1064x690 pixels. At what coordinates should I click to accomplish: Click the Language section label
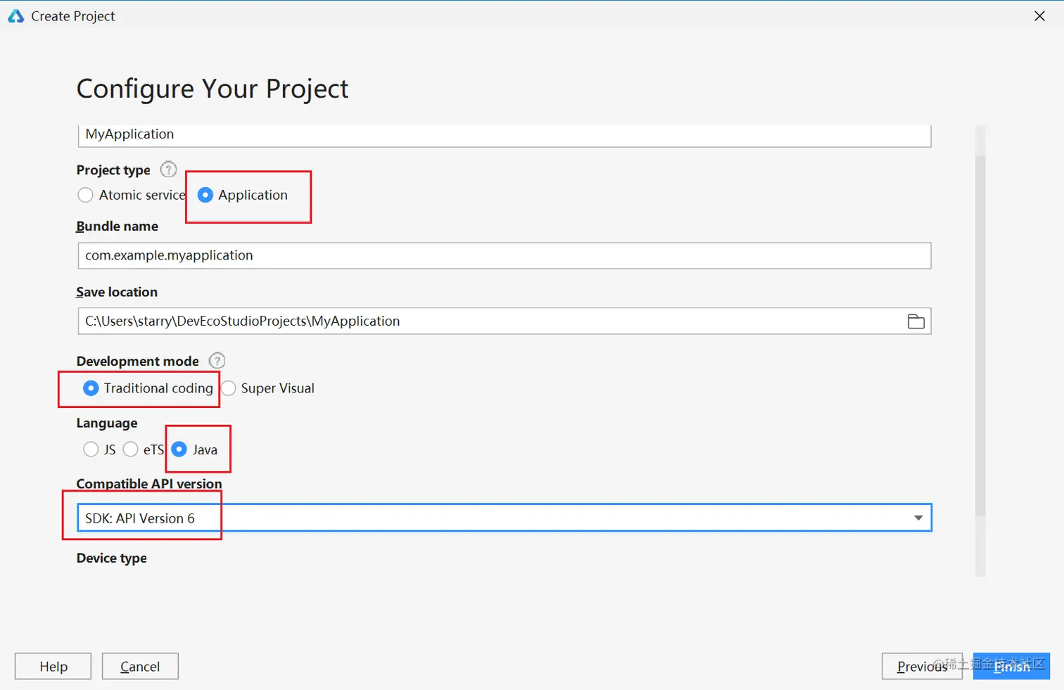[x=107, y=423]
